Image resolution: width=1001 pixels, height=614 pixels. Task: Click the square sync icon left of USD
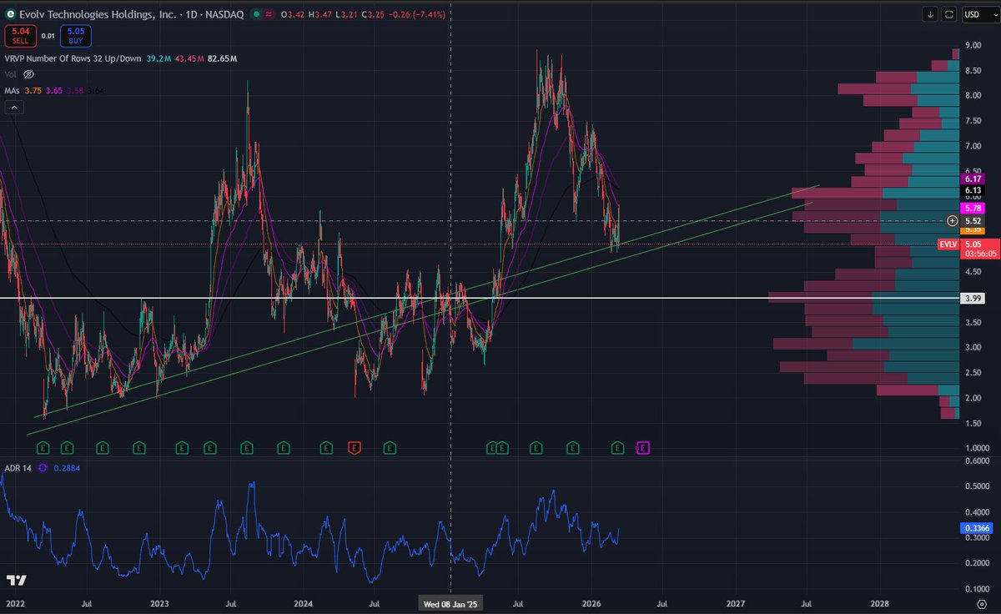pos(950,14)
